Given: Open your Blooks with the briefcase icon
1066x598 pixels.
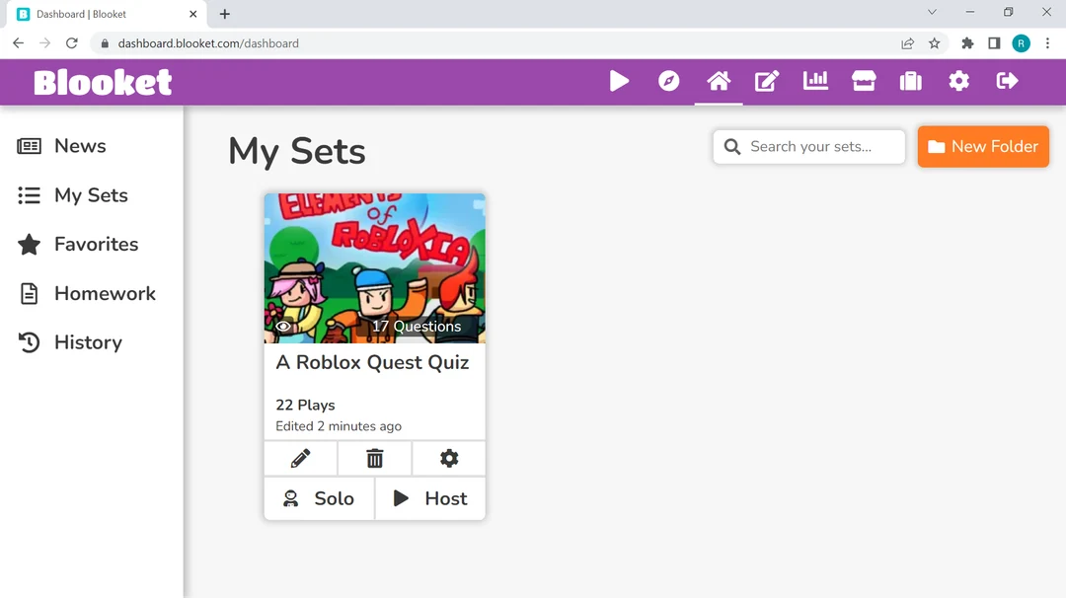Looking at the screenshot, I should point(910,82).
